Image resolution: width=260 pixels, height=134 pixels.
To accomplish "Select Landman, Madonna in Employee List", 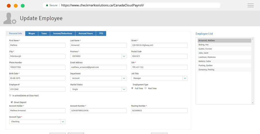I will (207, 57).
